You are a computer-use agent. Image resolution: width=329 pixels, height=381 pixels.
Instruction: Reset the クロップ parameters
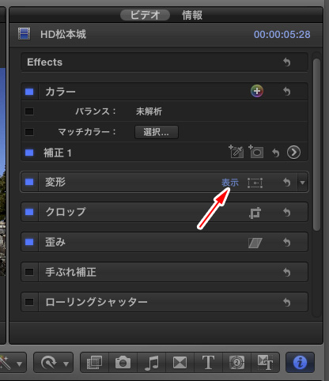(x=287, y=212)
